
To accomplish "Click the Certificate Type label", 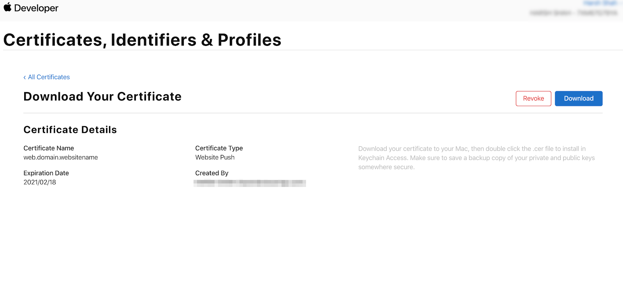I will pyautogui.click(x=219, y=148).
